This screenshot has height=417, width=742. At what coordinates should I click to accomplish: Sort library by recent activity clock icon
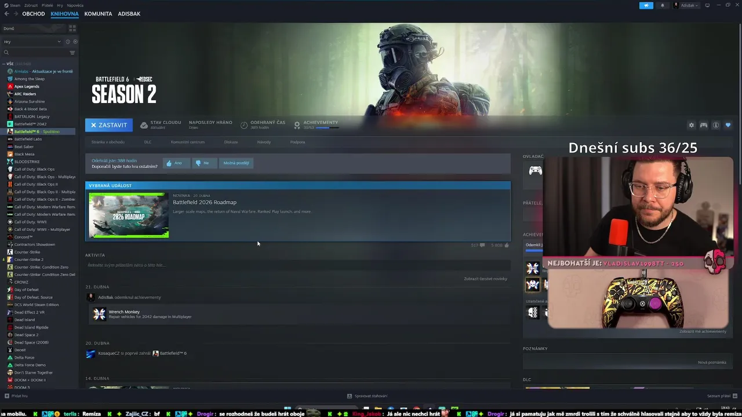tap(68, 42)
